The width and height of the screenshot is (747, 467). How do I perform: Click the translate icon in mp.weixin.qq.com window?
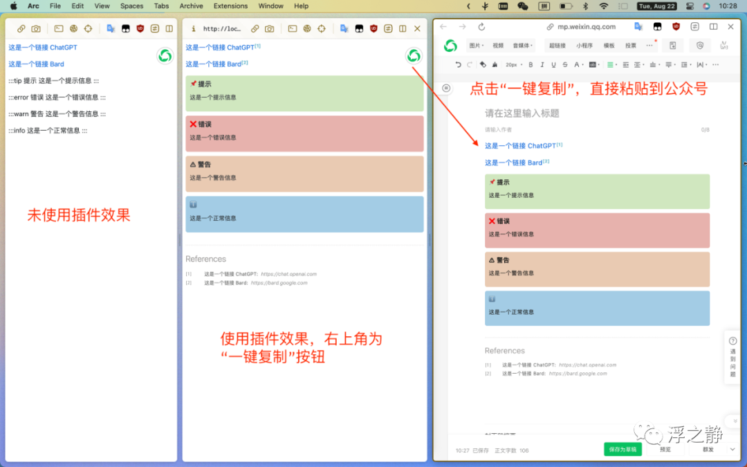click(638, 27)
